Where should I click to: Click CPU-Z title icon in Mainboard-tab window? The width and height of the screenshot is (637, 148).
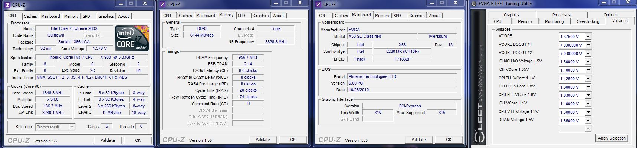pyautogui.click(x=318, y=4)
